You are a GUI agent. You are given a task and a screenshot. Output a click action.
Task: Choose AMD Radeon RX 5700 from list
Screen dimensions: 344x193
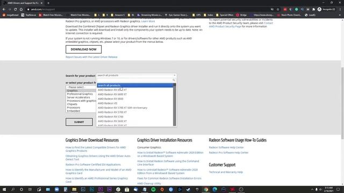pos(110,117)
